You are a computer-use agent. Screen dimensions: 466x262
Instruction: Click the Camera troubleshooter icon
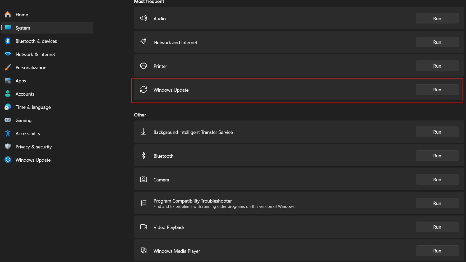coord(143,179)
